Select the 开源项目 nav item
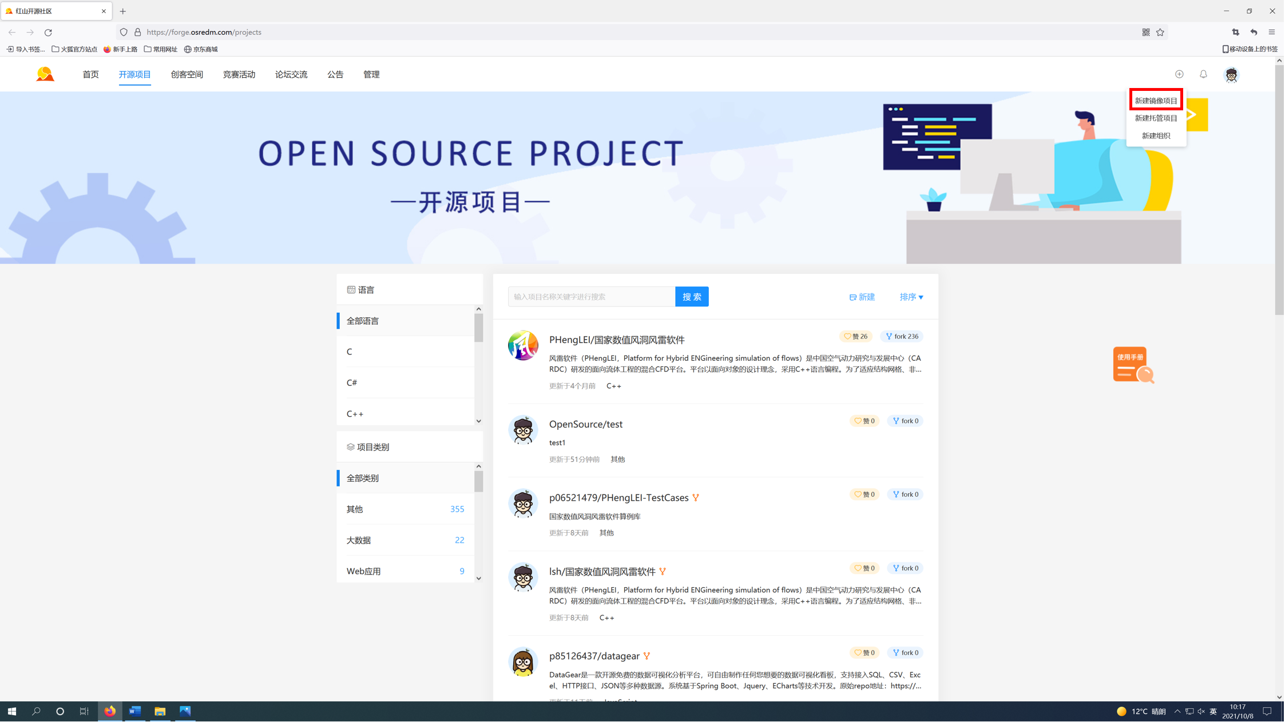Viewport: 1285px width, 722px height. tap(135, 75)
